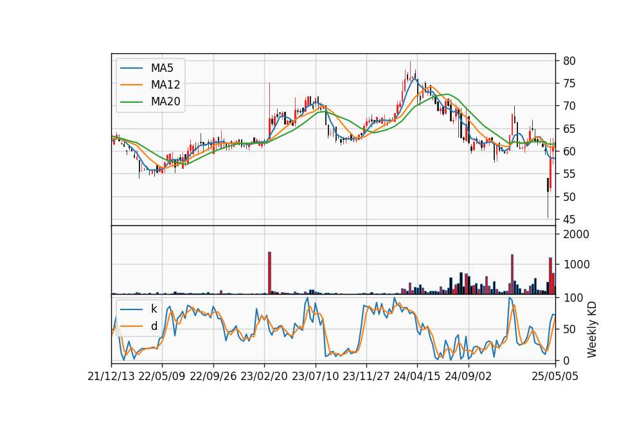The width and height of the screenshot is (617, 443).
Task: Click the 21/12/13 date tick label
Action: click(111, 376)
